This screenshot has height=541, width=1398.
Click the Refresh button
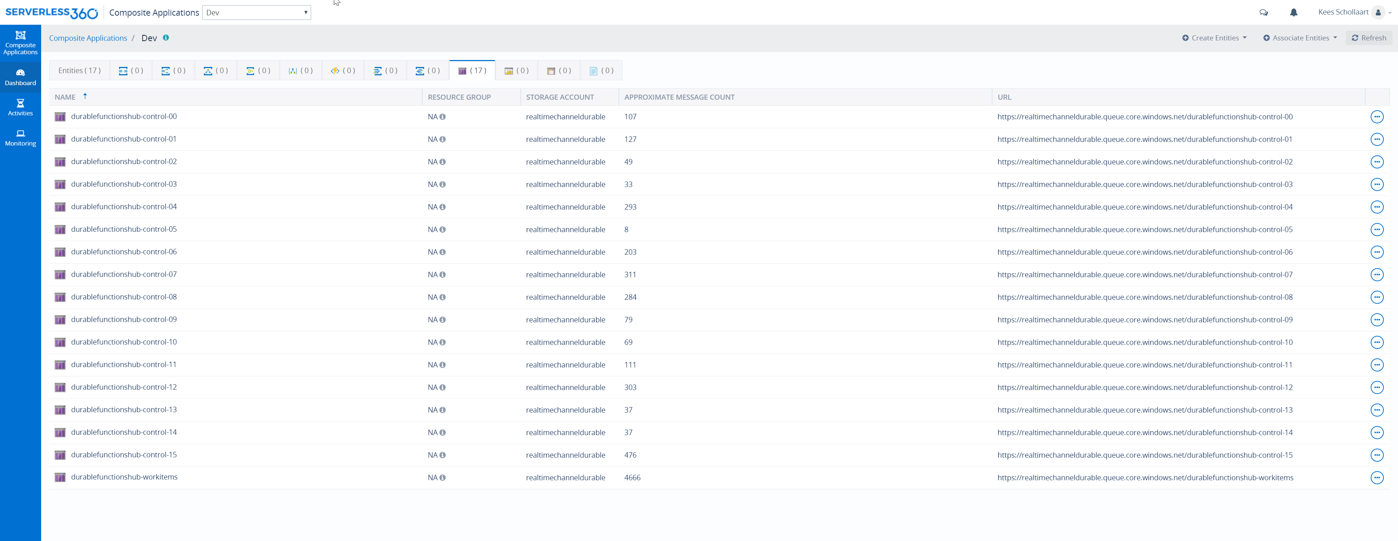click(x=1369, y=37)
